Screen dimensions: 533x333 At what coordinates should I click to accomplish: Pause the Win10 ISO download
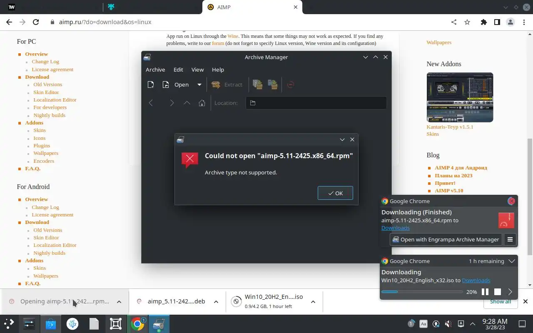pos(485,292)
